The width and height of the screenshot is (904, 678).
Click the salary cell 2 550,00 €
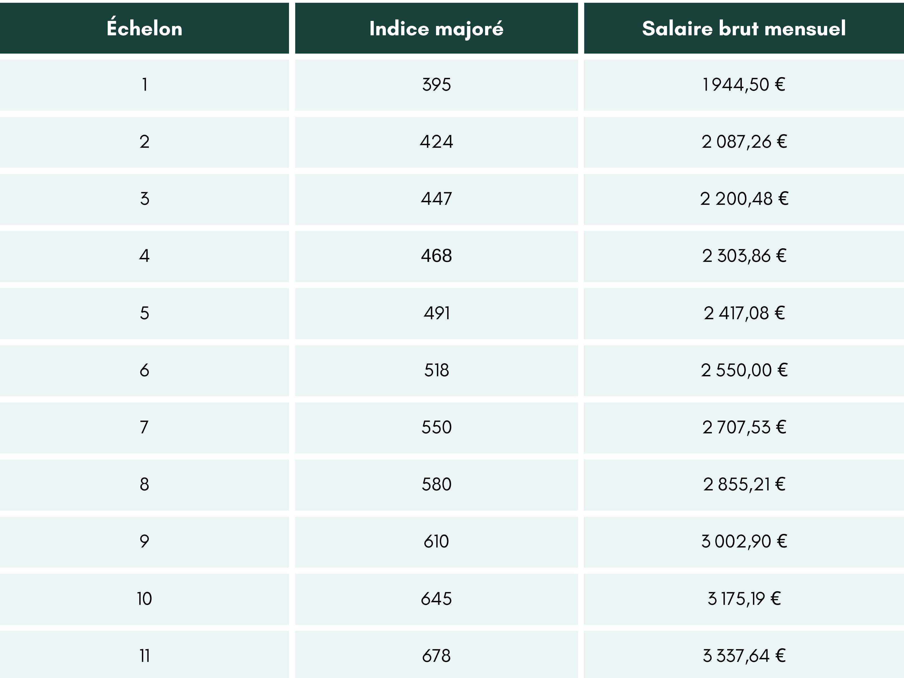click(x=743, y=370)
